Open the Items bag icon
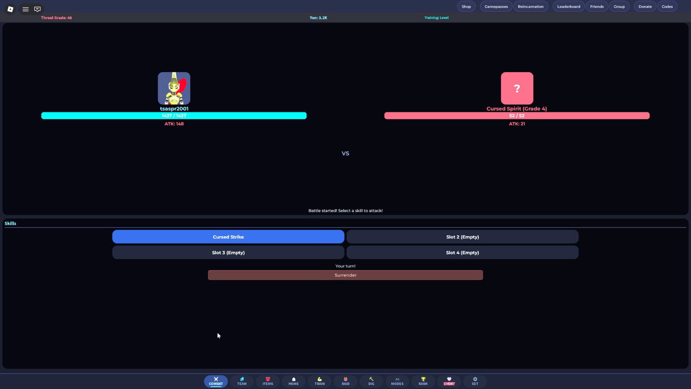Viewport: 691px width, 389px height. pos(268,381)
